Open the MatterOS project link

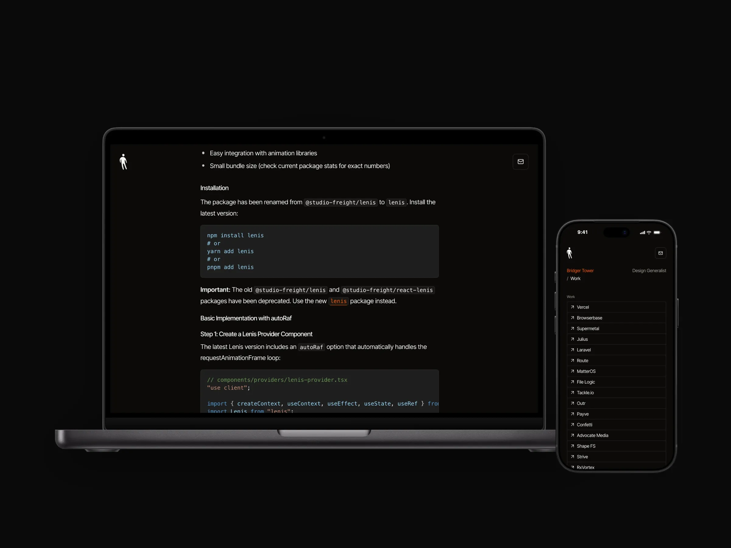(616, 371)
